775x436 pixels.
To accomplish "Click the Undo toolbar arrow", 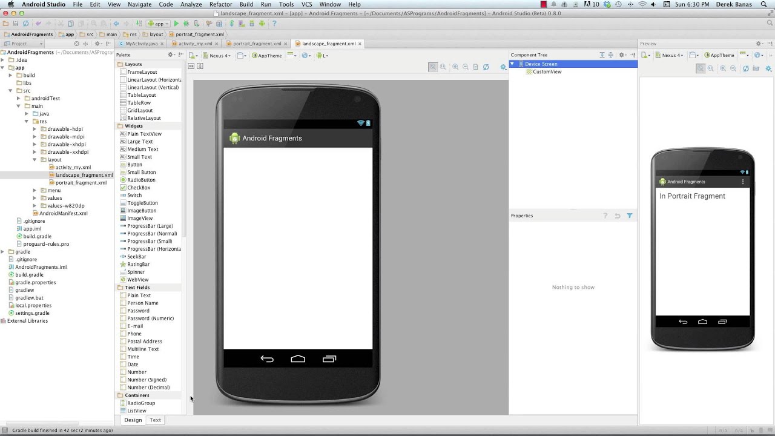I will [38, 24].
